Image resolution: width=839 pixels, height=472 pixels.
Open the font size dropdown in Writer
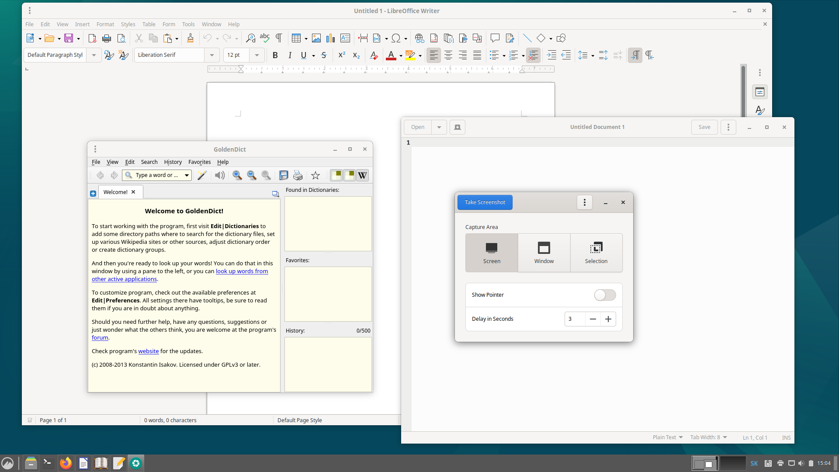(x=257, y=55)
